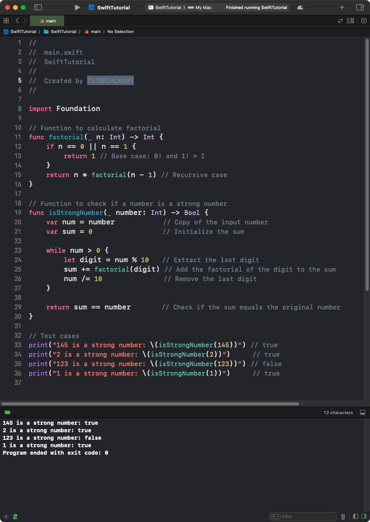Click the cloud sync icon in the toolbar
This screenshot has height=522, width=370.
click(300, 7)
